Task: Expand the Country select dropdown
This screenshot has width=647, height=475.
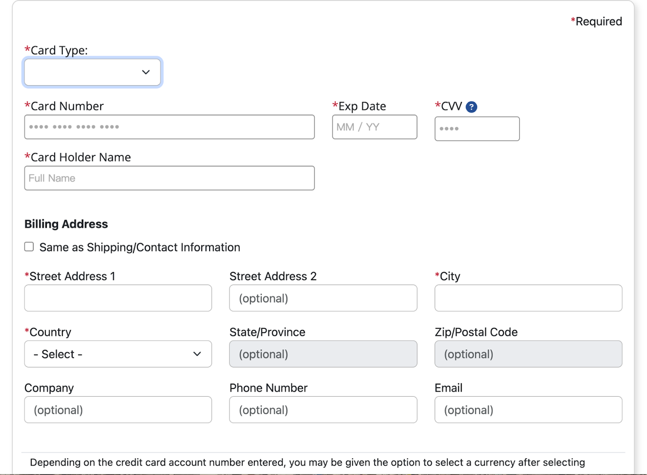Action: (x=118, y=354)
